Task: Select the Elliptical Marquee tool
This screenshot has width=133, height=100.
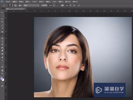Action: pyautogui.click(x=2, y=16)
